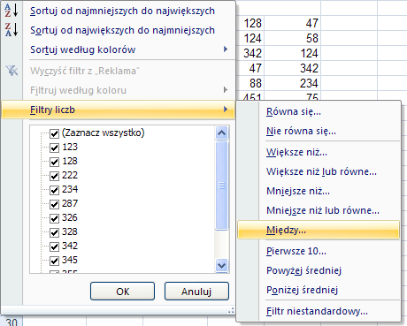
Task: Click the A-Z ascending sort icon
Action: (12, 10)
